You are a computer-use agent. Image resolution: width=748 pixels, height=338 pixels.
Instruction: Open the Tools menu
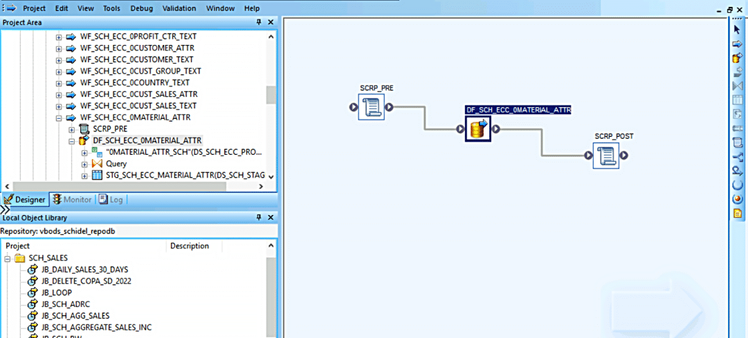click(x=111, y=8)
